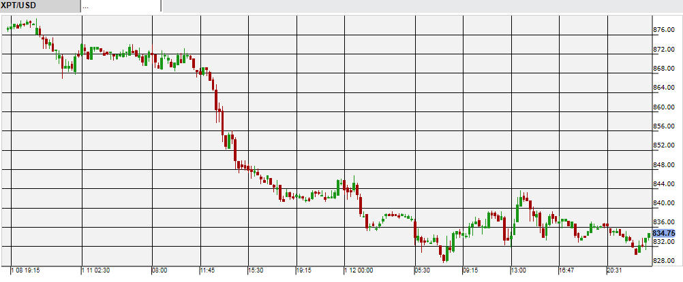Click the 16:47 time axis marker
Screen dimensions: 683x282
pos(566,270)
